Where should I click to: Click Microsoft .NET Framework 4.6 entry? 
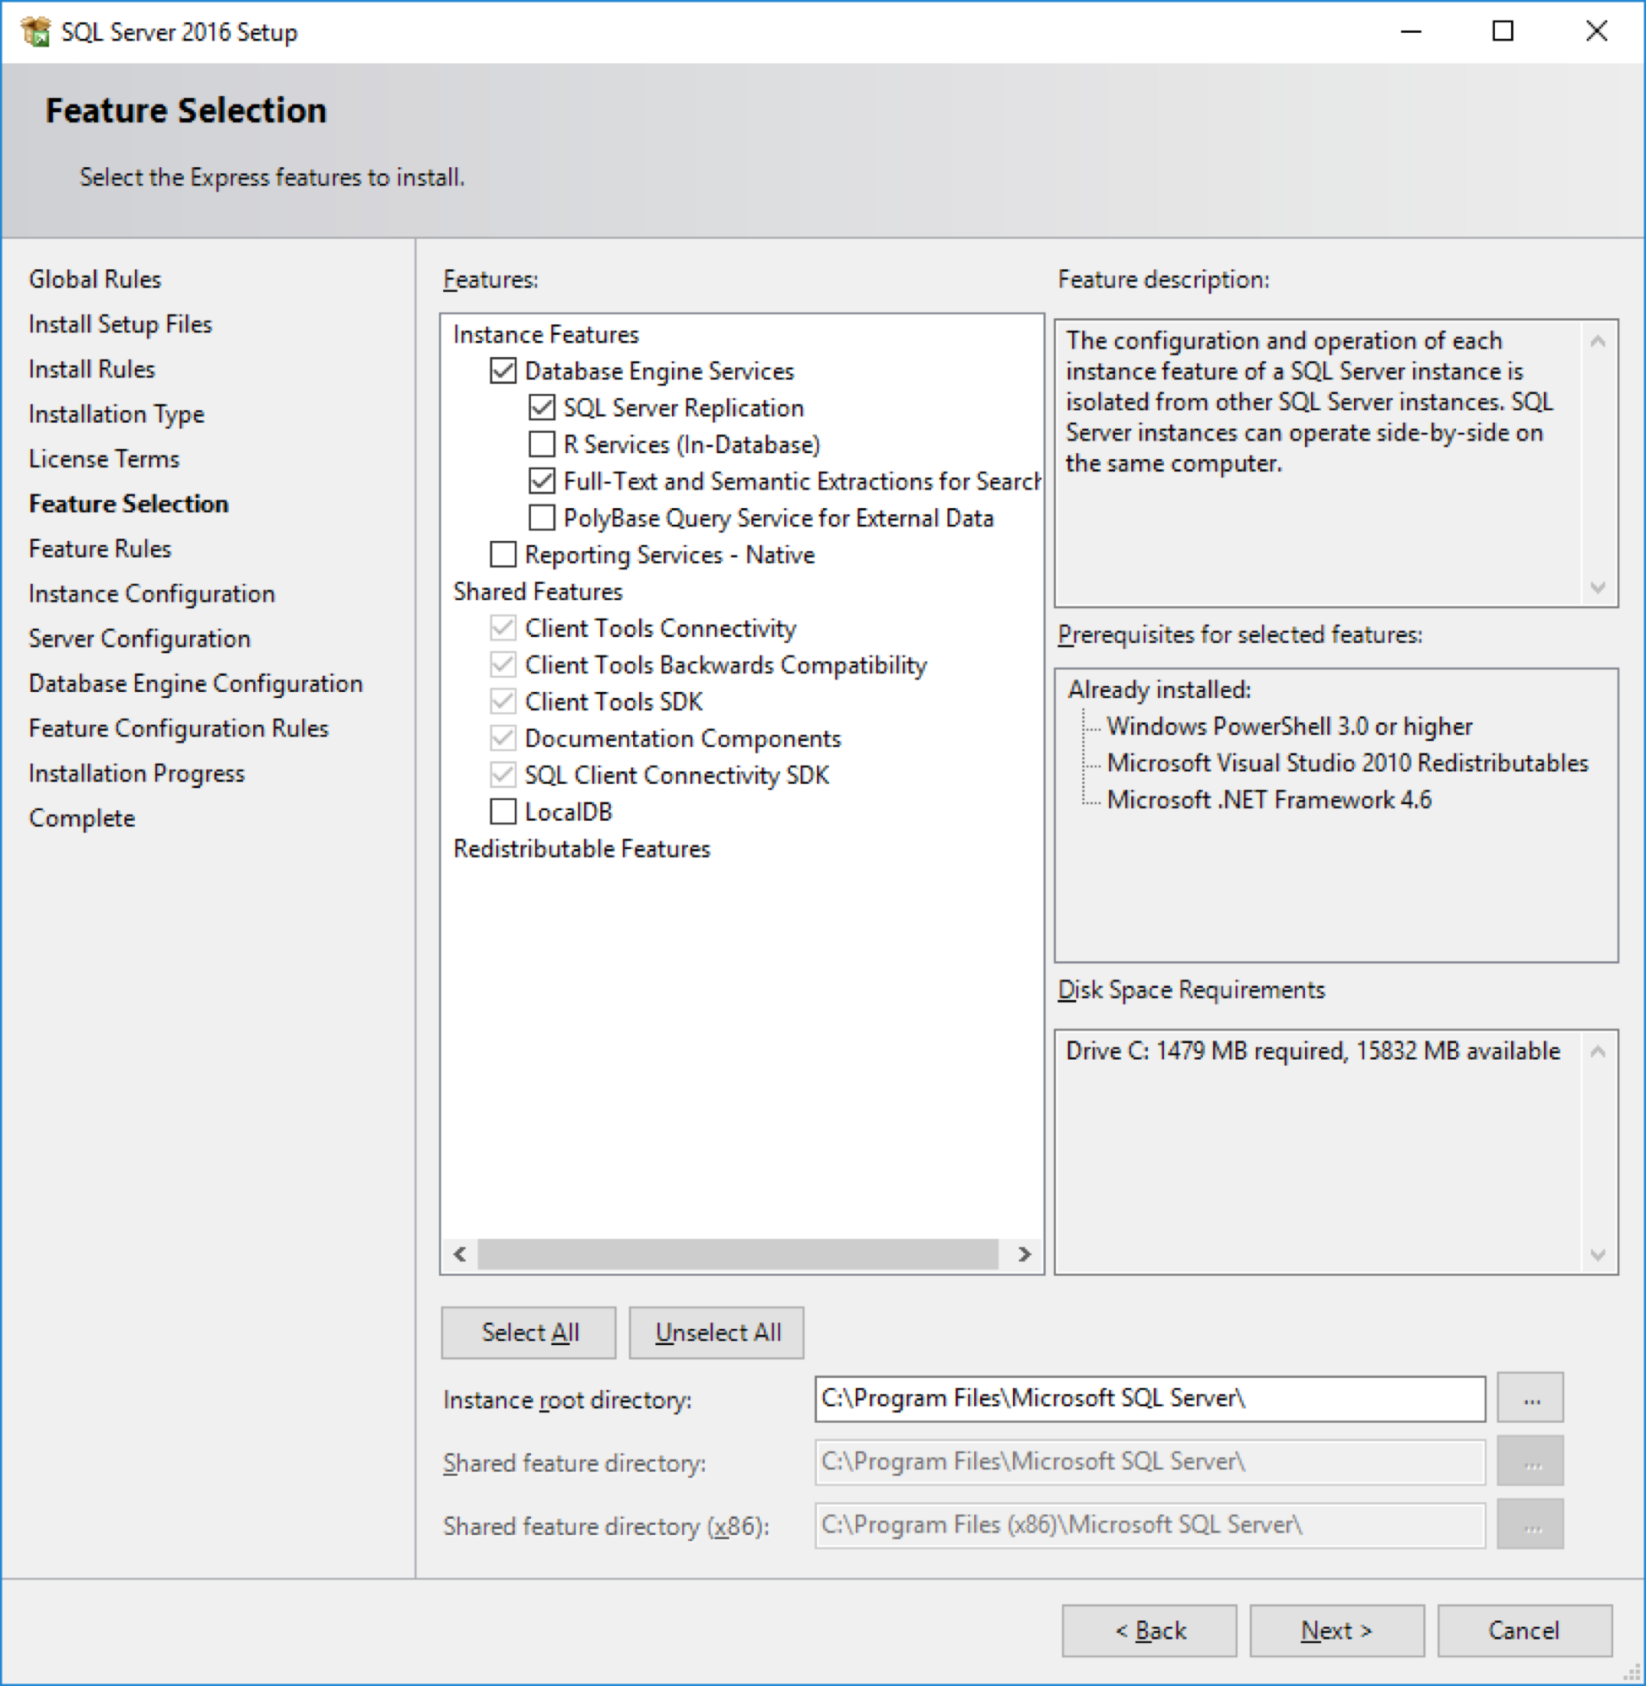[x=1269, y=800]
